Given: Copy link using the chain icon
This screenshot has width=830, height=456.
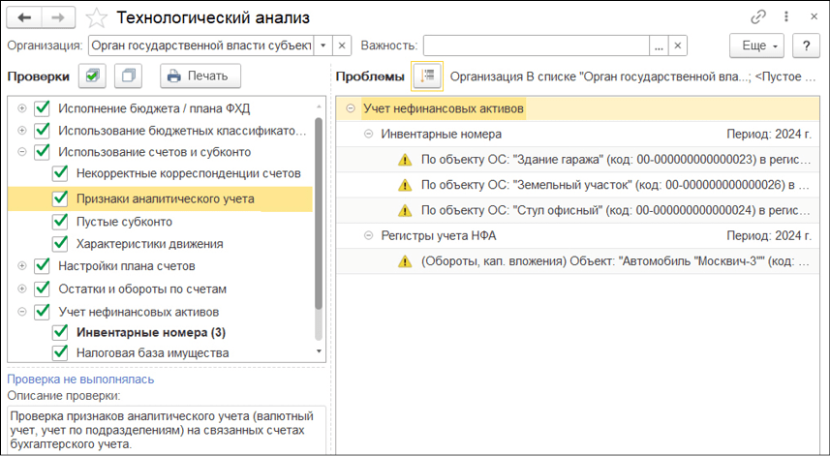Looking at the screenshot, I should click(758, 17).
